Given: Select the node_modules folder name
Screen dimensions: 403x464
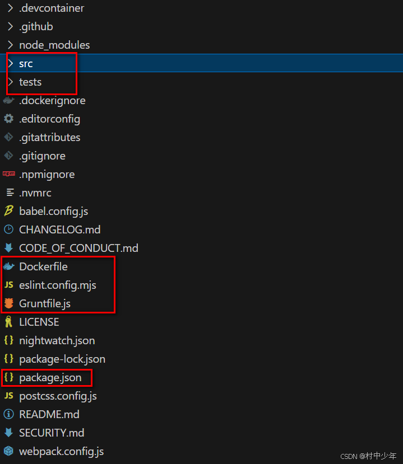Looking at the screenshot, I should tap(54, 45).
